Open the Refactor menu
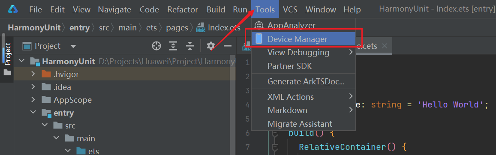The height and width of the screenshot is (155, 496). [x=183, y=10]
